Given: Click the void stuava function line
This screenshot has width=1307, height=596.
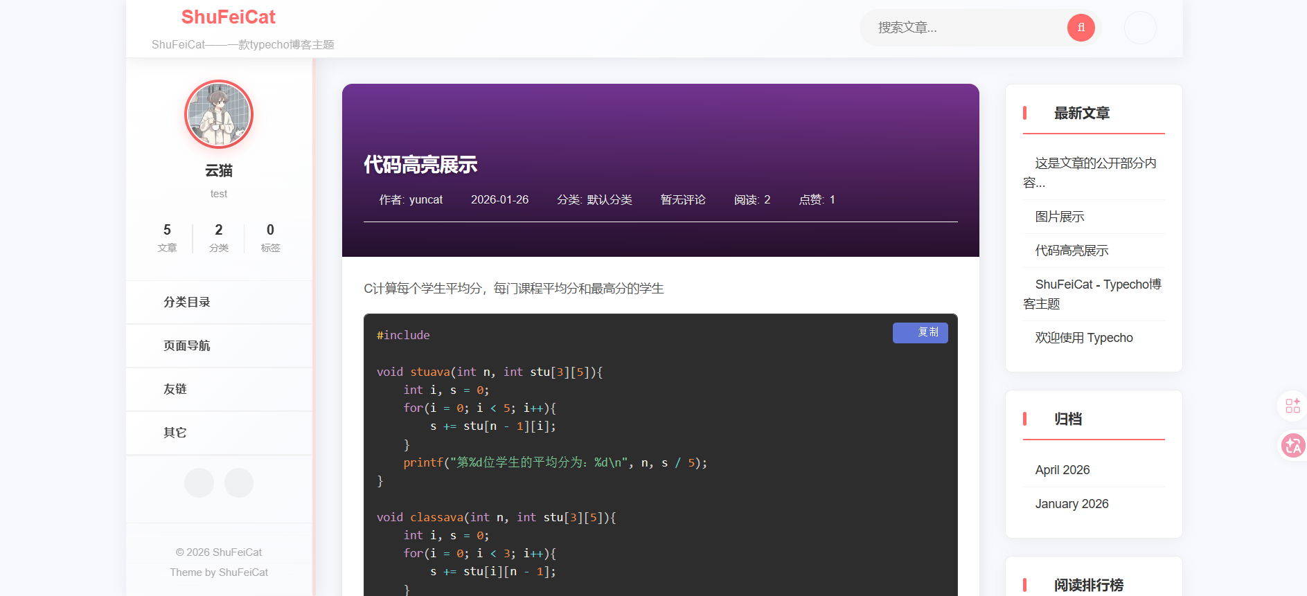Looking at the screenshot, I should 490,372.
